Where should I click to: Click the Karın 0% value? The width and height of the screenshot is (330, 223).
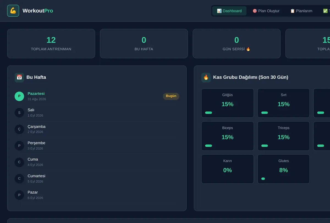(227, 170)
